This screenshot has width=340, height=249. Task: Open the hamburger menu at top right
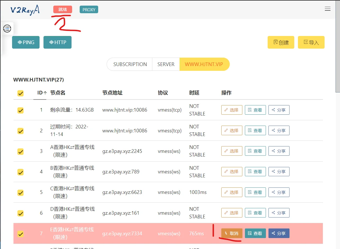[327, 9]
